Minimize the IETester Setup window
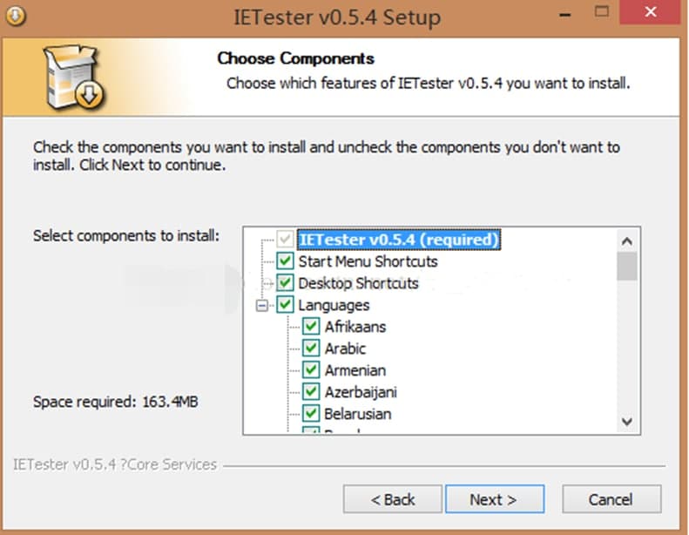Screen dimensions: 689x535 (565, 13)
